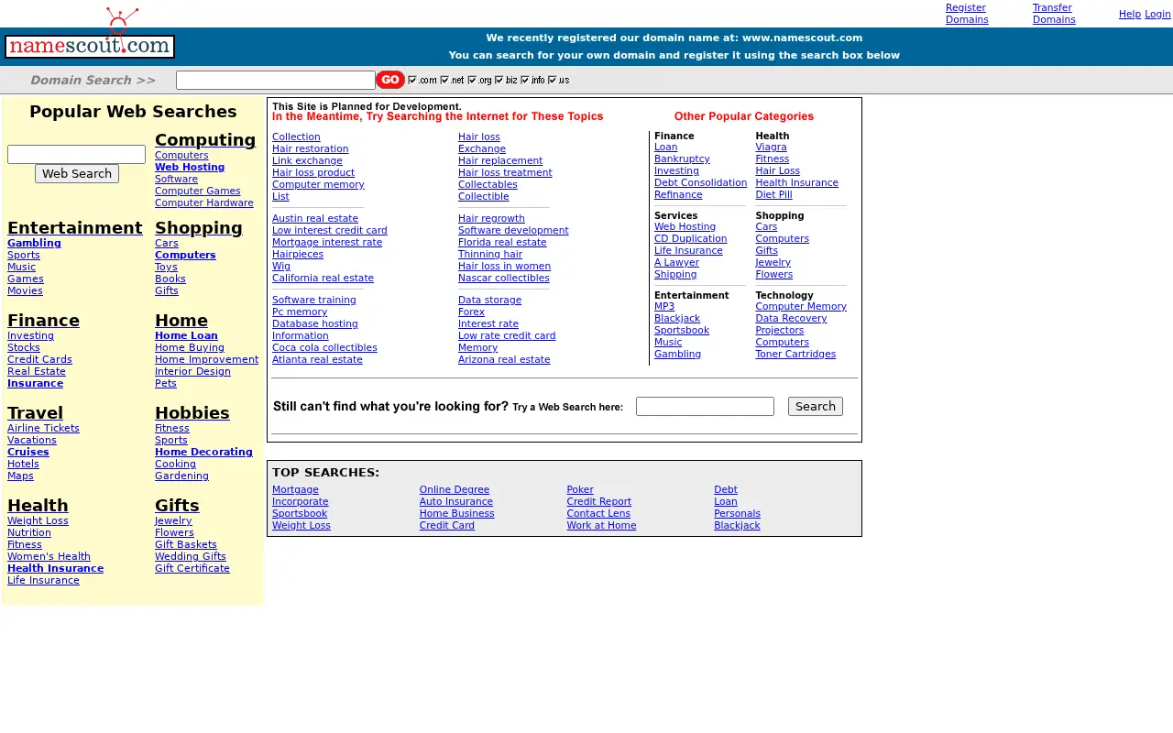Open the Register Domains link
Screen dimensions: 1173x733
(x=967, y=13)
